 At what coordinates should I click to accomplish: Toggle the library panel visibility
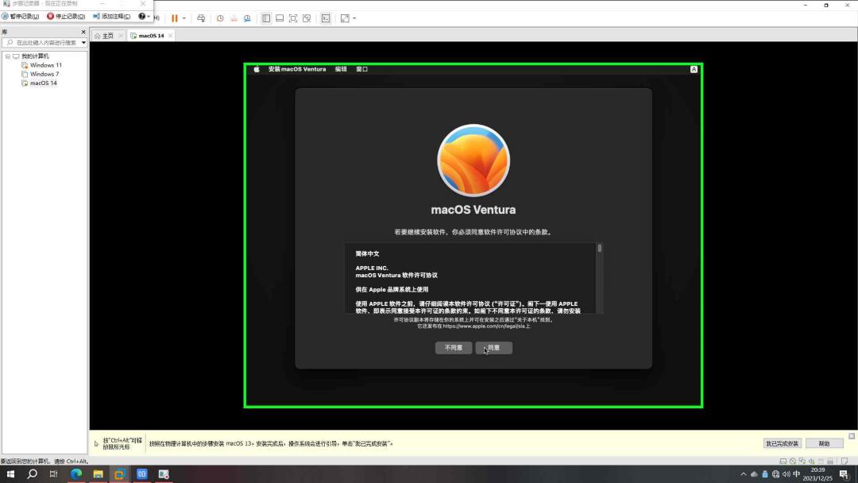(266, 17)
